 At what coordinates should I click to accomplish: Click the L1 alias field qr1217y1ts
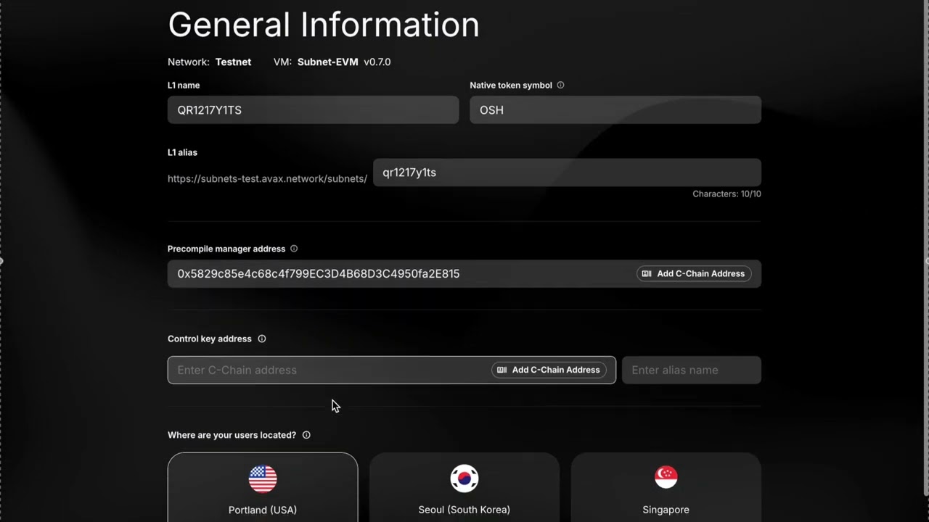tap(567, 173)
